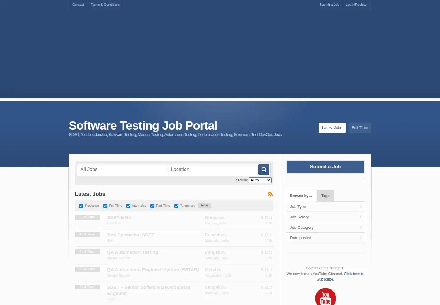Disable the Temporary checkbox

tap(176, 206)
